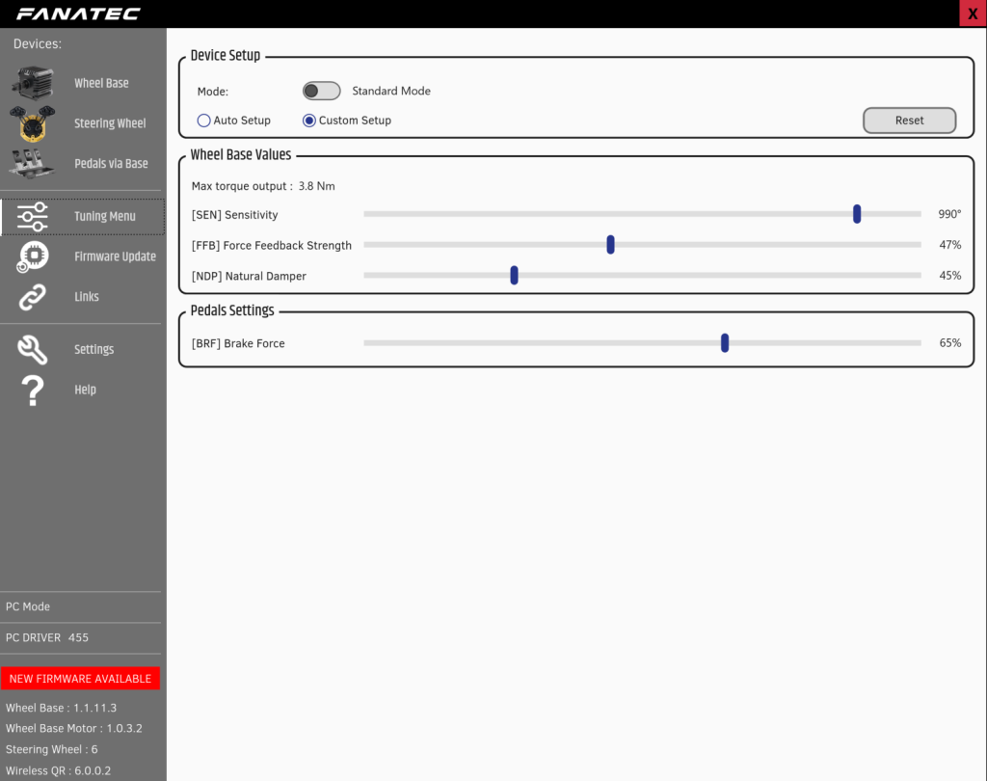Click the Natural Damper slider handle

(x=515, y=275)
